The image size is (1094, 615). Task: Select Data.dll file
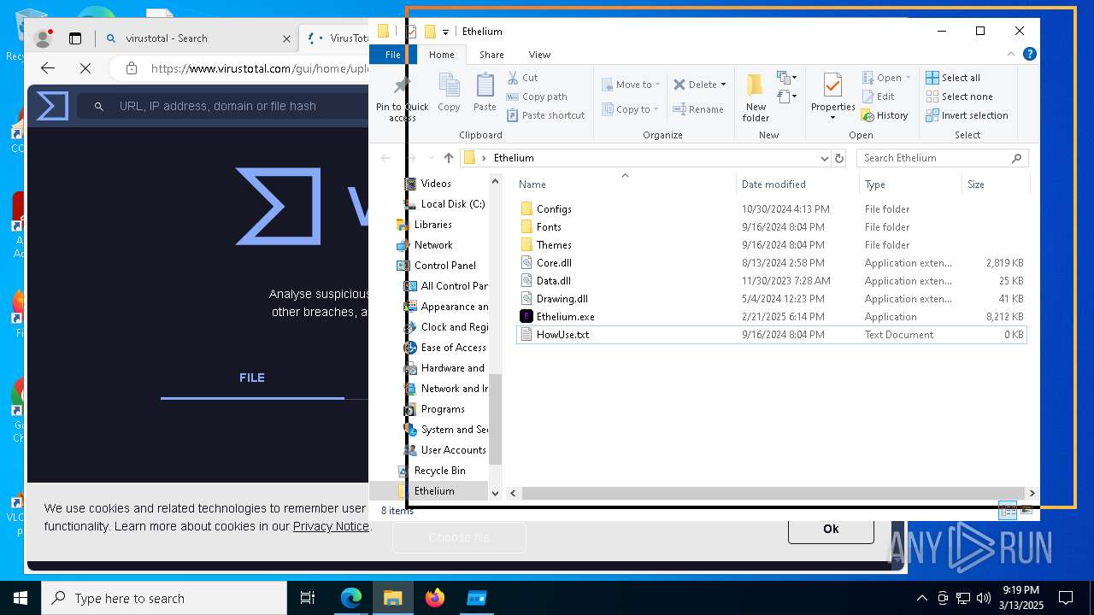[553, 281]
